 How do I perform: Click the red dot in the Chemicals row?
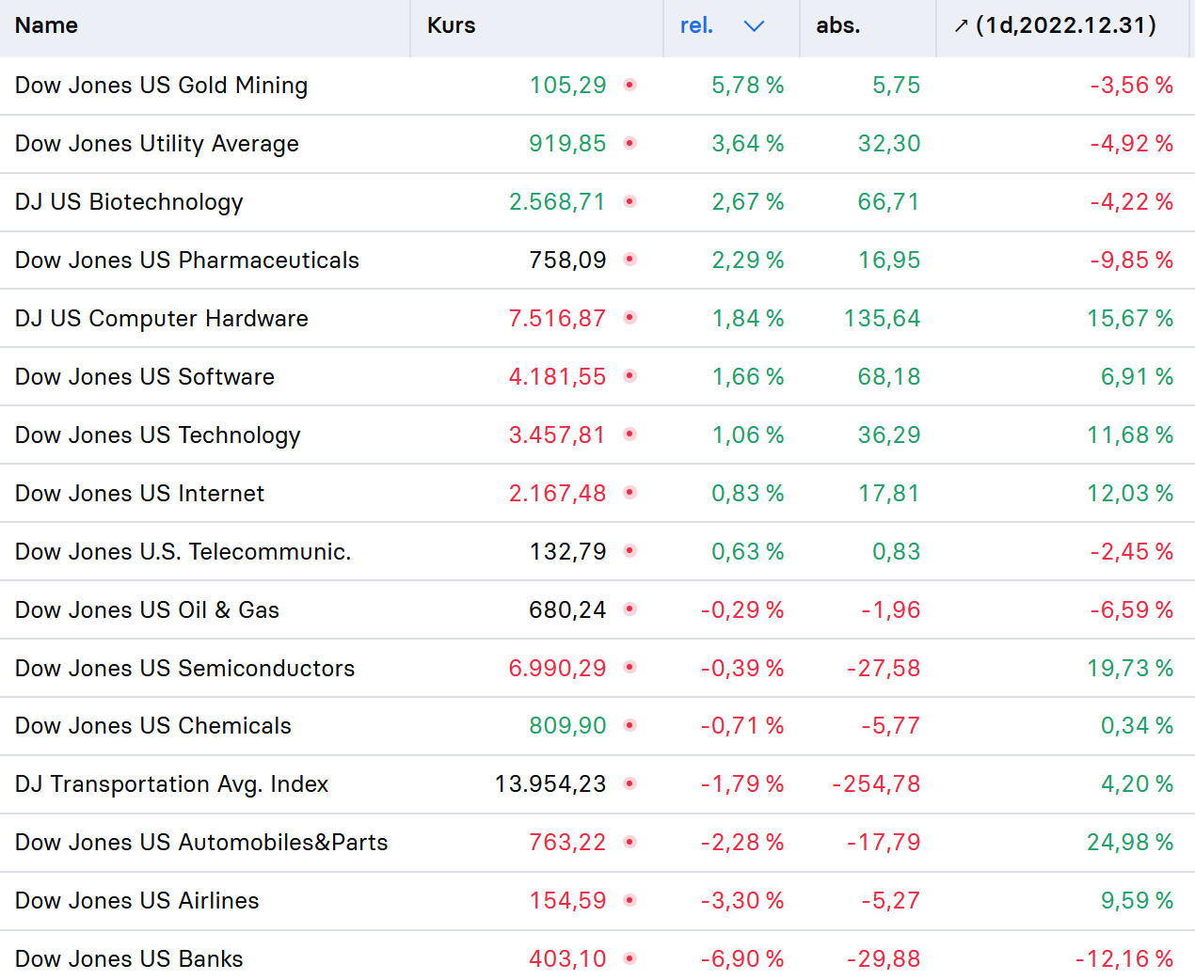pos(630,725)
